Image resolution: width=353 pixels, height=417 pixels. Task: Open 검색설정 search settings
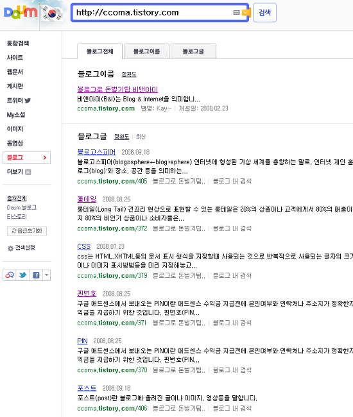[x=25, y=248]
